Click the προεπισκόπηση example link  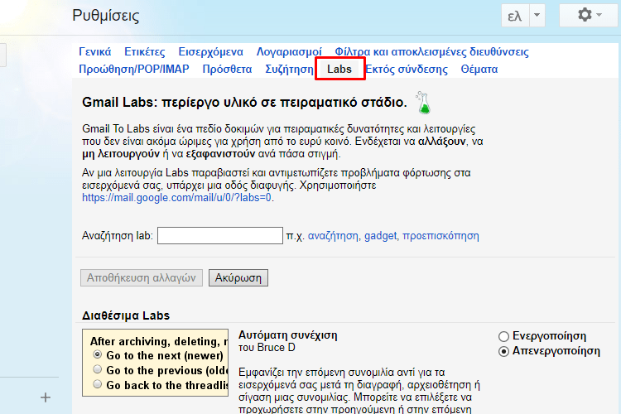[x=440, y=236]
